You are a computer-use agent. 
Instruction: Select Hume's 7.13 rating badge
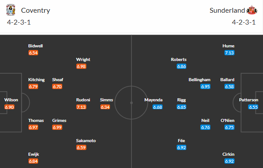click(x=229, y=53)
